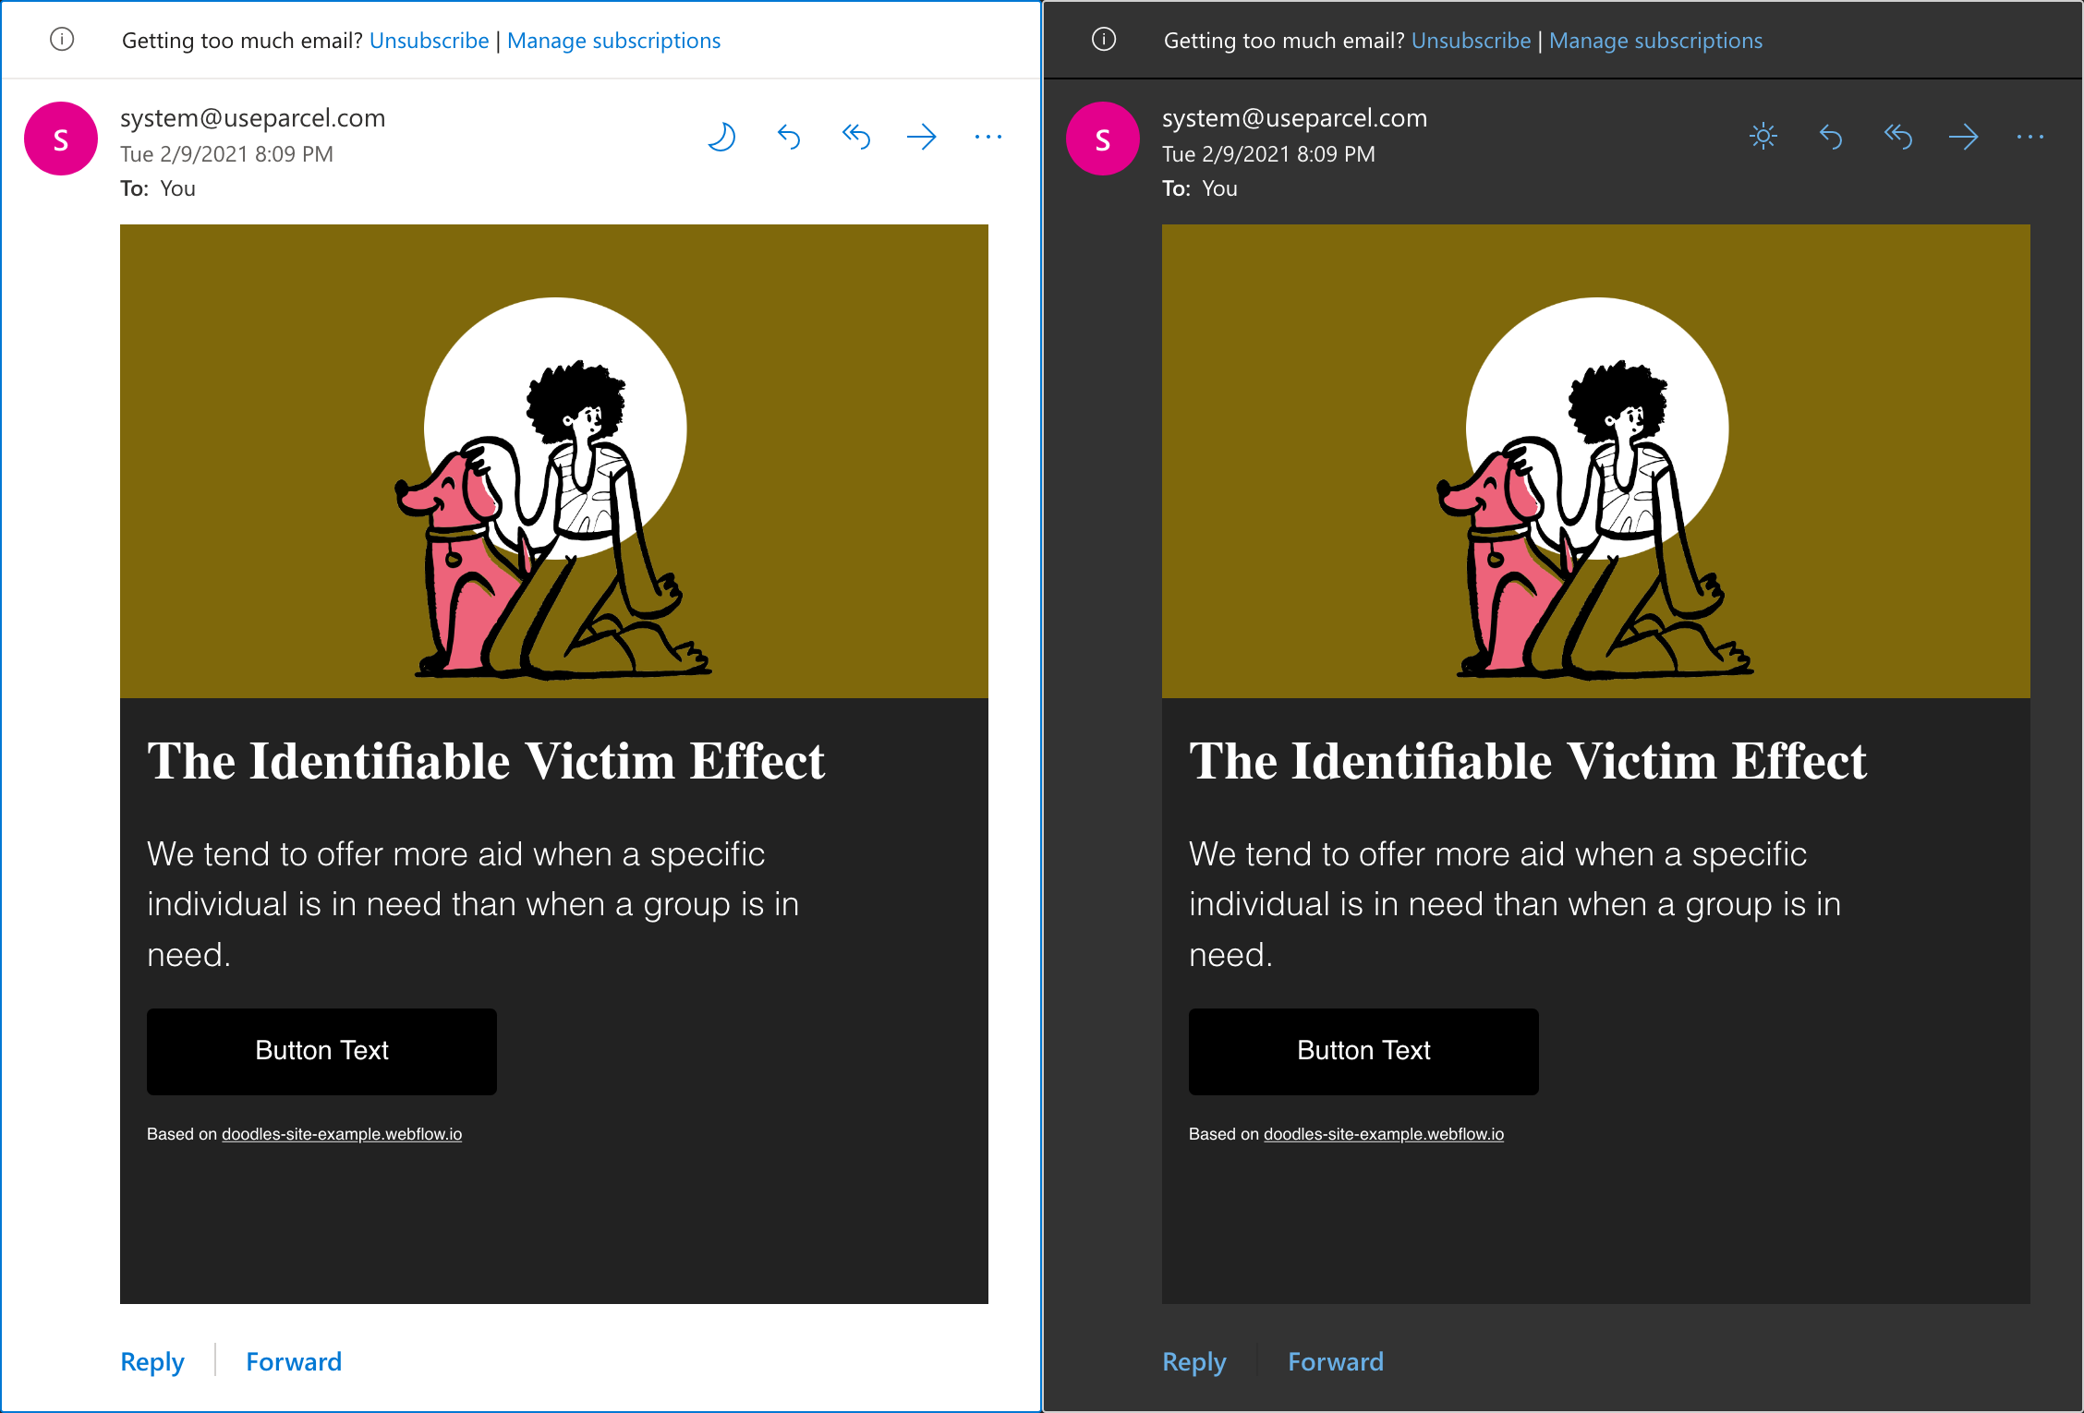This screenshot has width=2084, height=1413.
Task: Select the Reply All icon in light pane
Action: [x=855, y=137]
